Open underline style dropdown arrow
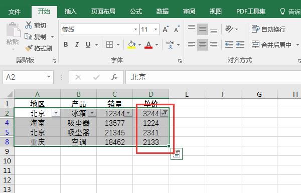The height and width of the screenshot is (193, 301). [96, 45]
